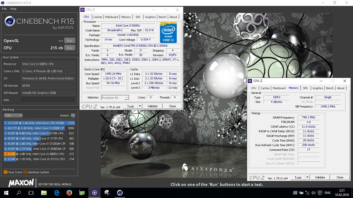Select ranking entry Intel Core i5-3317U
353x198 pixels.
[x=39, y=159]
